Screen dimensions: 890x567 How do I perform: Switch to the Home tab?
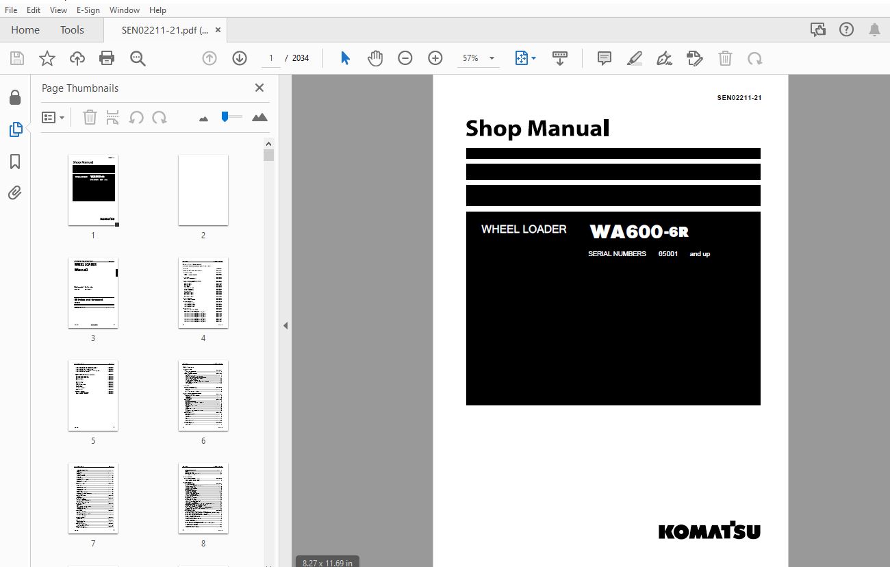click(x=25, y=30)
